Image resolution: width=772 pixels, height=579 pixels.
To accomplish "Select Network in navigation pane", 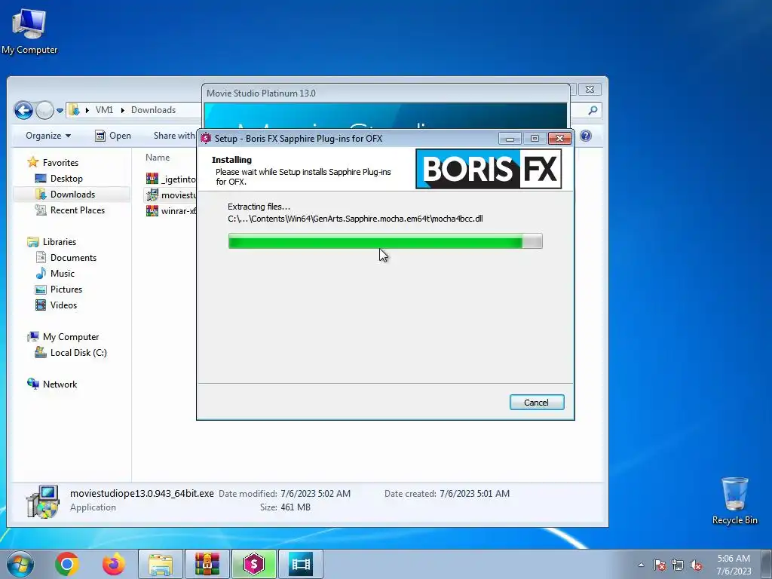I will click(52, 384).
